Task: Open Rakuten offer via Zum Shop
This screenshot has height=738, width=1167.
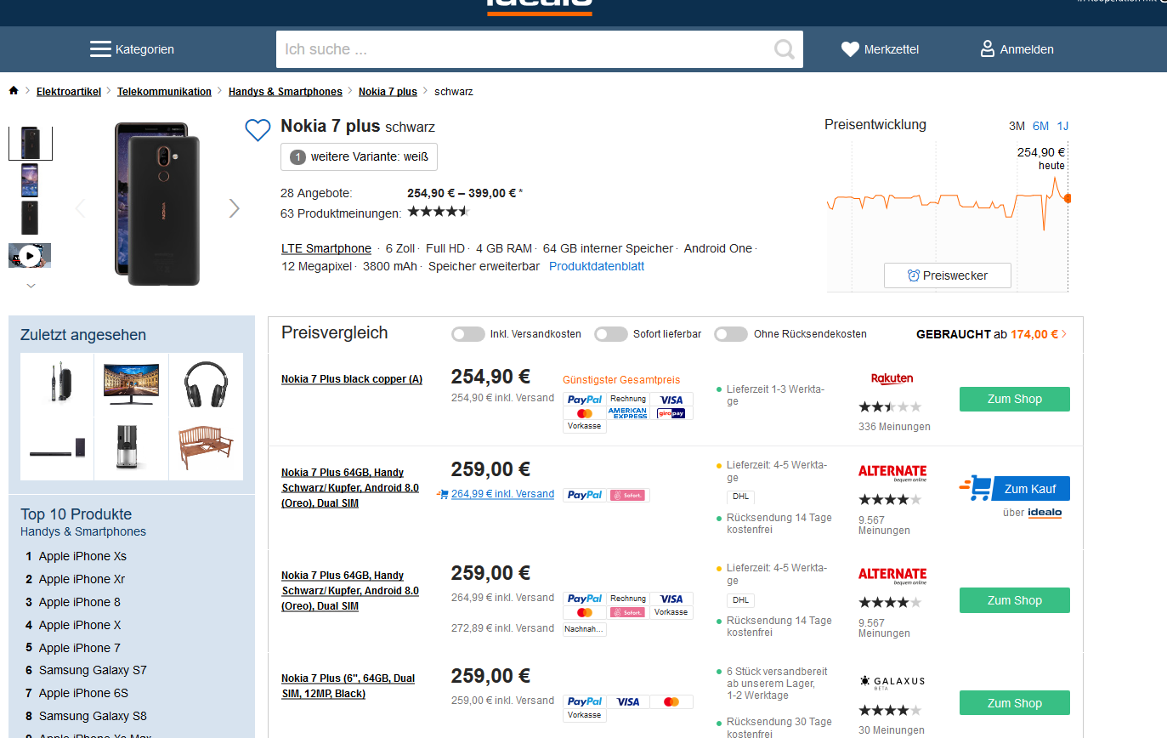Action: 1014,399
